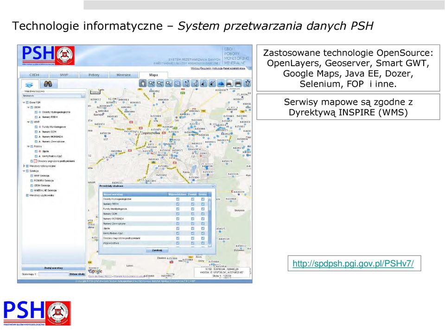Viewport: 445px width, 330px height.
Task: Collapse the Pobory tree node
Action: (x=28, y=146)
